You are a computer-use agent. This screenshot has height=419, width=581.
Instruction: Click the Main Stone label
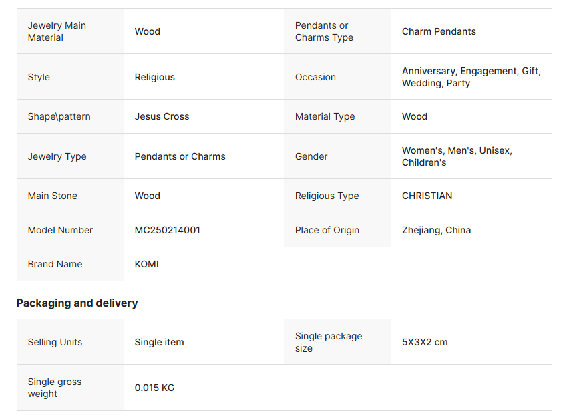tap(52, 196)
